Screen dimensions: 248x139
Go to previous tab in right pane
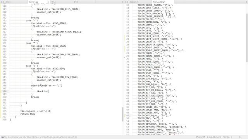click(126, 2)
